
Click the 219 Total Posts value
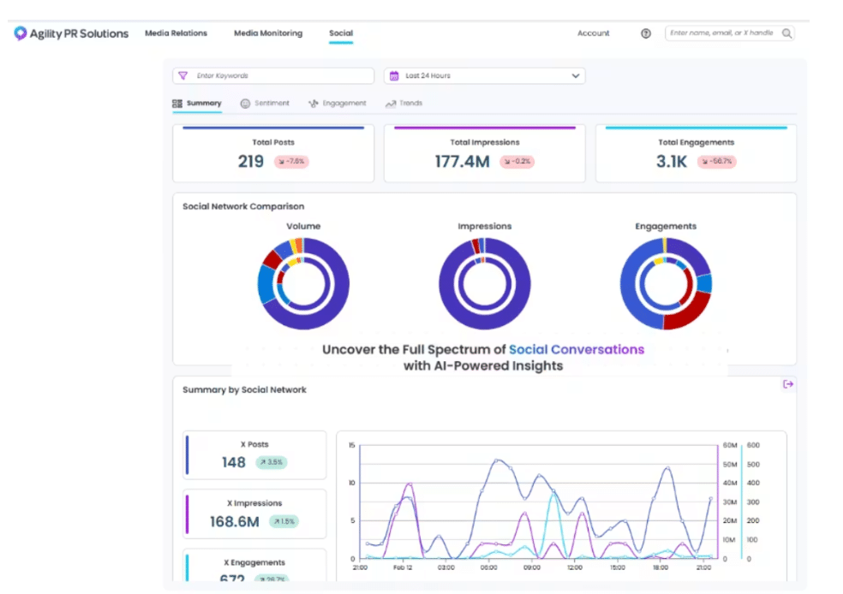pos(250,162)
